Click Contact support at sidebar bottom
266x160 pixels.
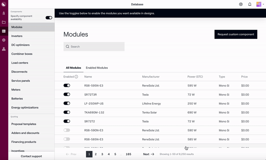tap(31, 156)
